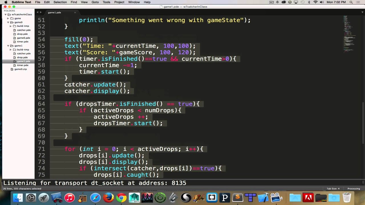Screen dimensions: 365x205
Task: Expand build-tmp under game0
Action: pos(11,26)
